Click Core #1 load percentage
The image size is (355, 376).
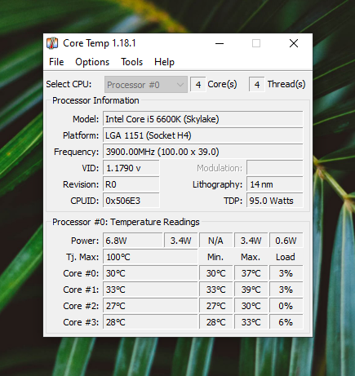coord(286,290)
